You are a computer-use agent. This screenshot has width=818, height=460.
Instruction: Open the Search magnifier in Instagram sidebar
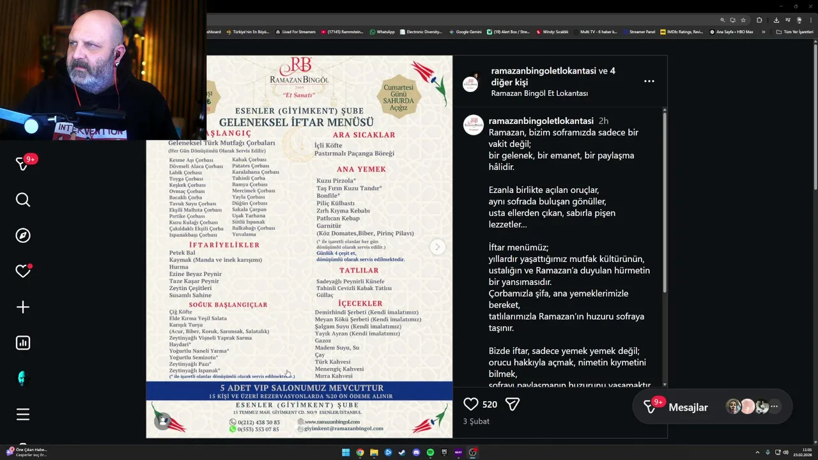[23, 200]
